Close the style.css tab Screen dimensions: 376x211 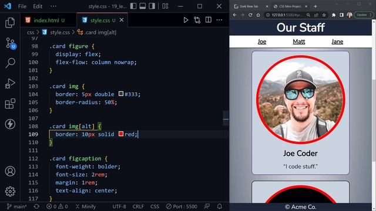122,20
